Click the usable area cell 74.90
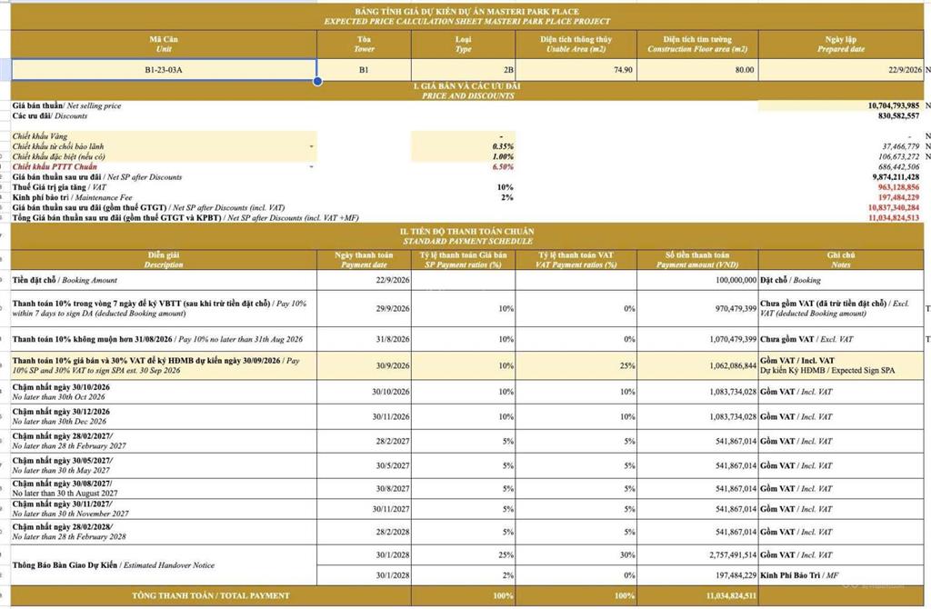 pyautogui.click(x=576, y=69)
